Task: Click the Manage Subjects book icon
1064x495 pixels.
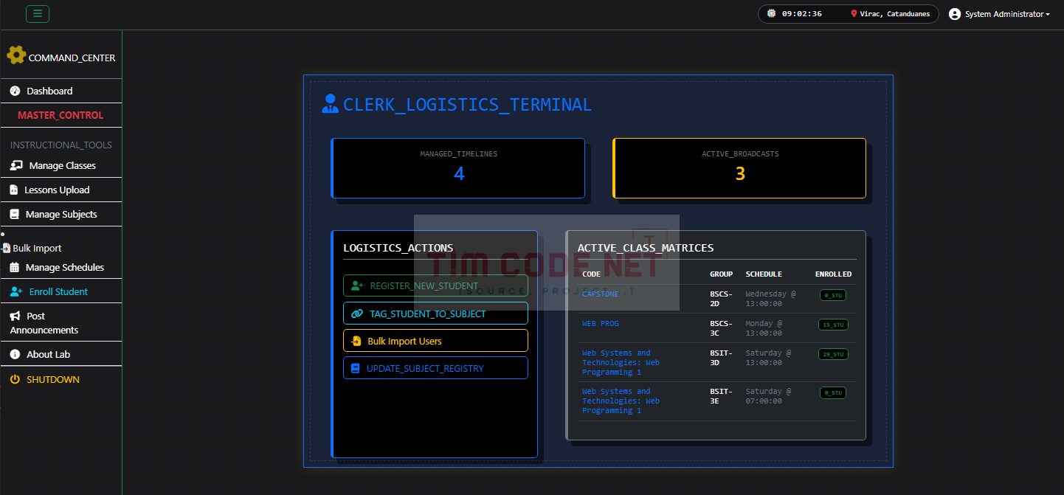Action: click(14, 214)
